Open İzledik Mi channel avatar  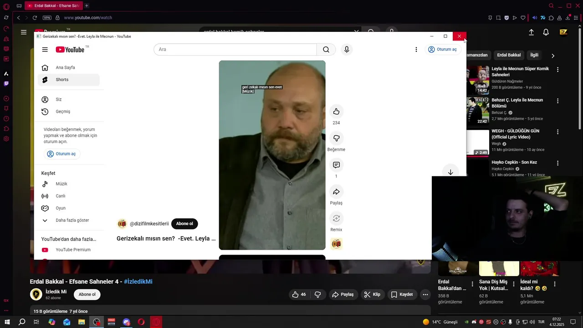36,294
